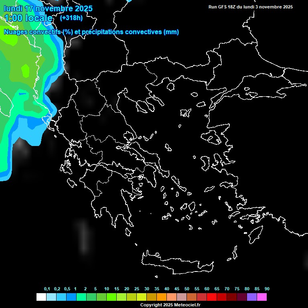This screenshot has height=308, width=308.
Task: Click the purple swatch below 85
Action: coord(252,297)
